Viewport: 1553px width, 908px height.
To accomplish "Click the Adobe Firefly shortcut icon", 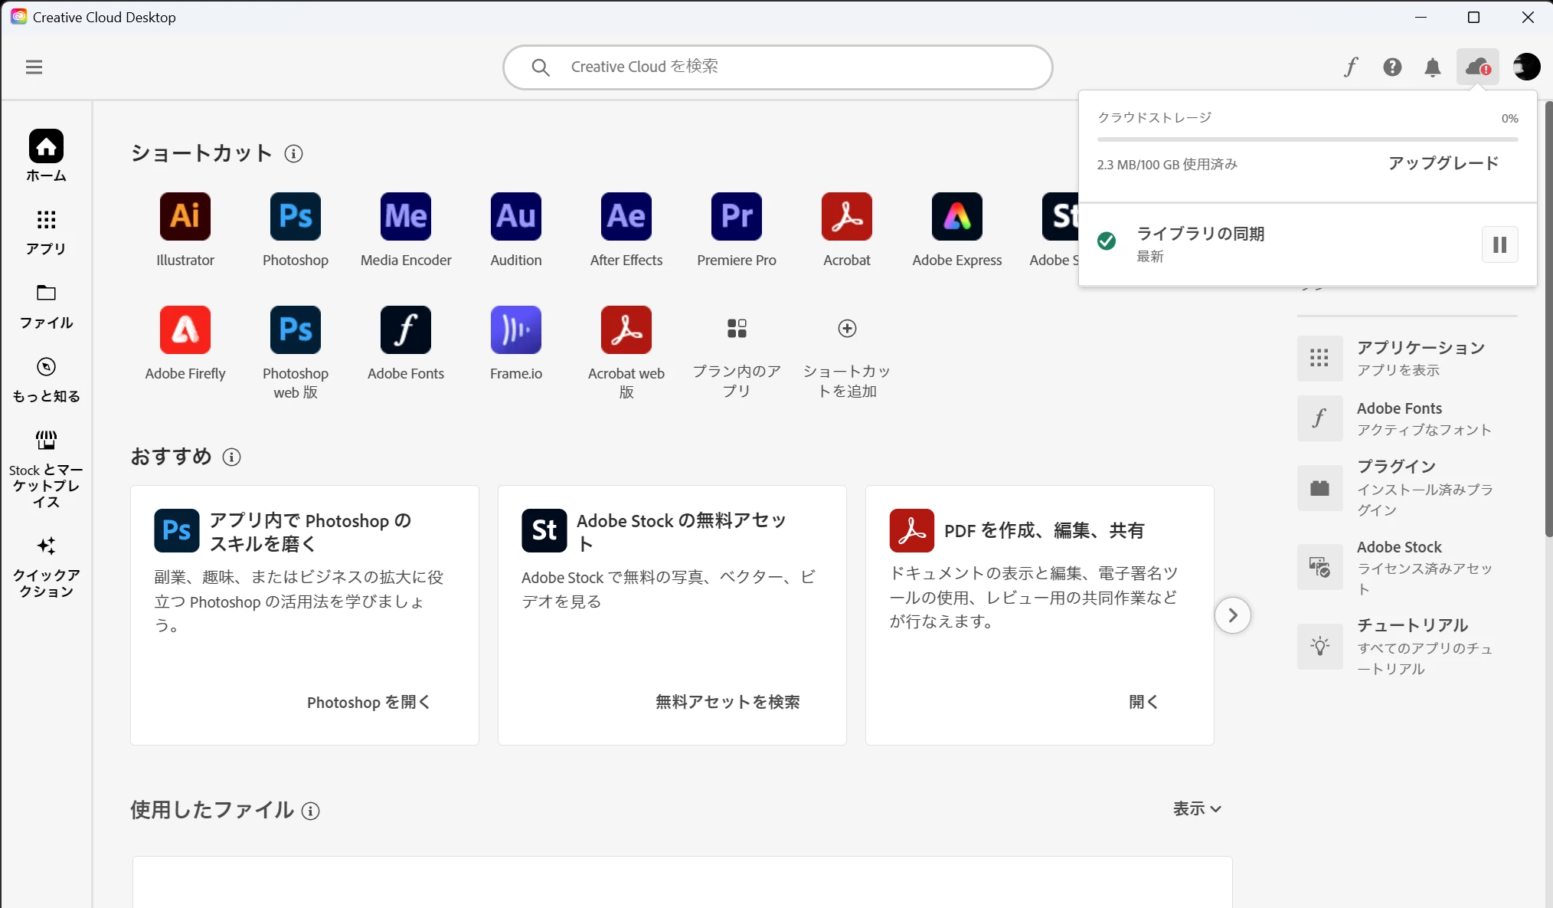I will (185, 330).
